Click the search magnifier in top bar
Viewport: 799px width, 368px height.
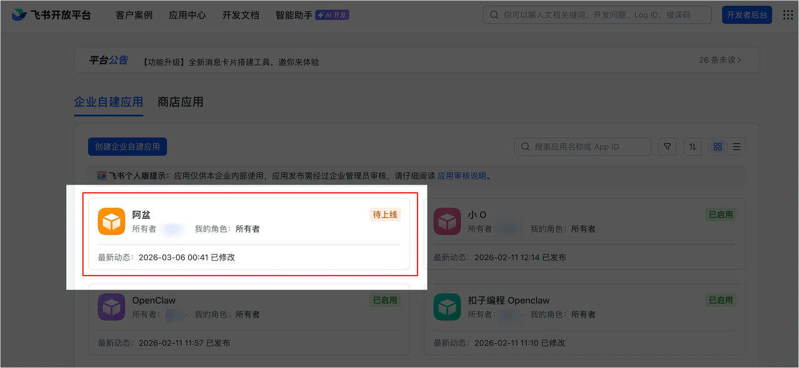(x=494, y=15)
